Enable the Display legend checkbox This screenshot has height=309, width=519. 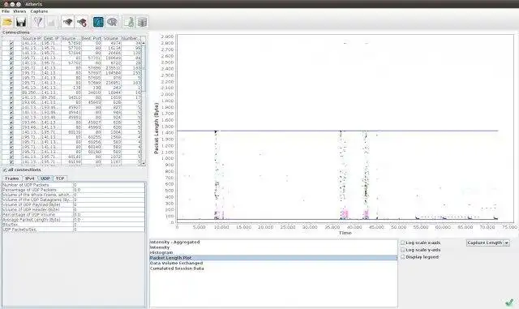pos(403,257)
